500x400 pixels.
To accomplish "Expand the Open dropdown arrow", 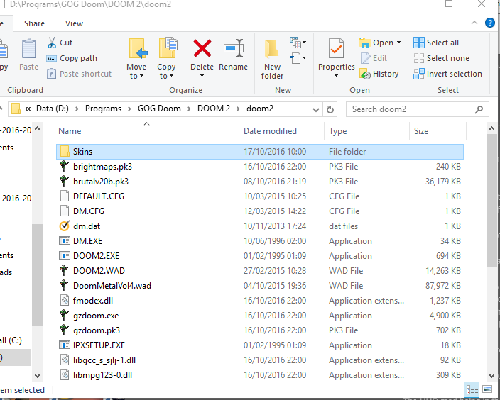I will click(x=398, y=43).
